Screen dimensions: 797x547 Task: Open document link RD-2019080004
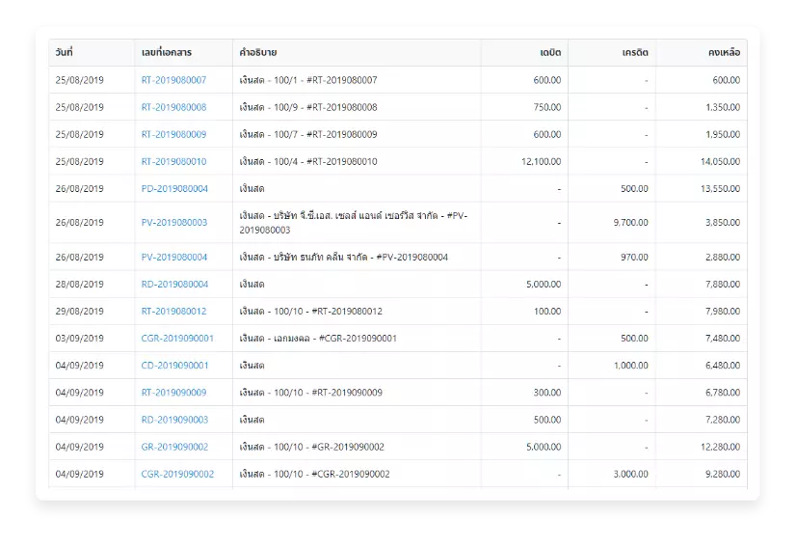174,284
